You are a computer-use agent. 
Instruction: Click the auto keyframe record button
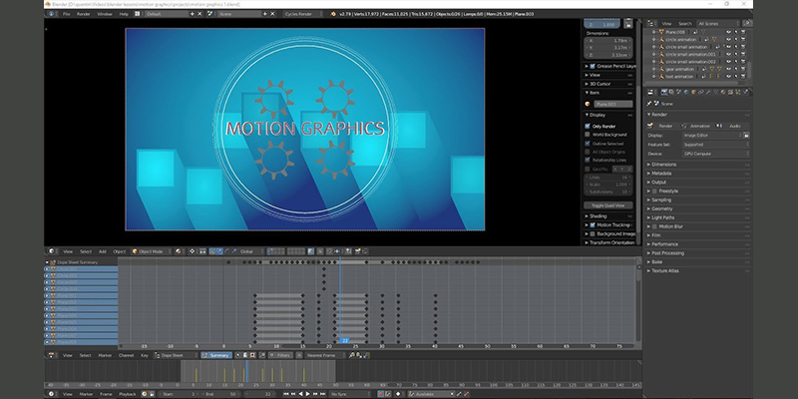381,394
